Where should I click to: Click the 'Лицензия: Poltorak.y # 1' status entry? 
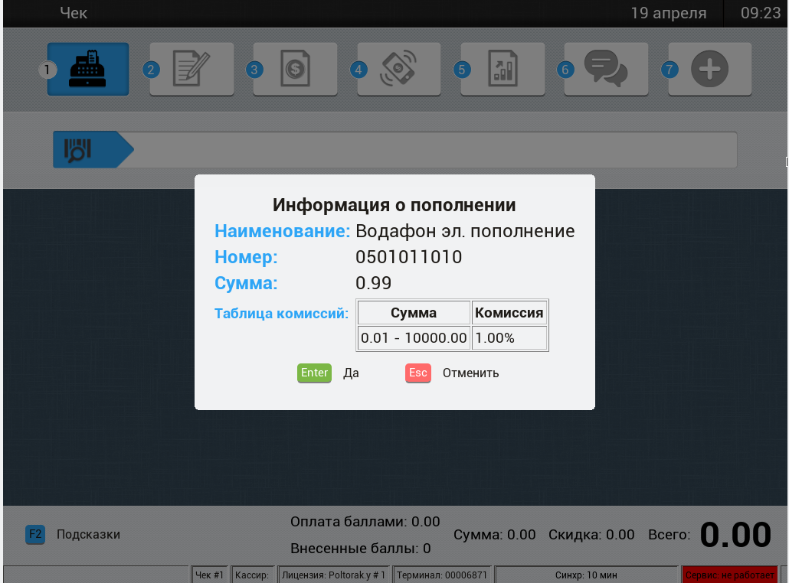(x=334, y=575)
